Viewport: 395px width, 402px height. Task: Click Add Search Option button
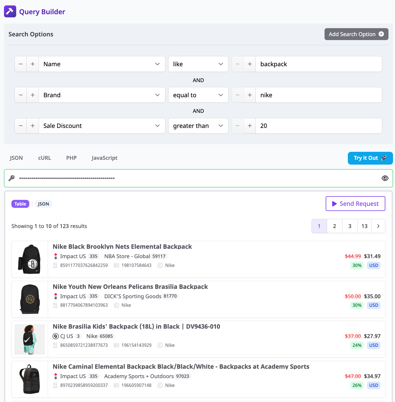(356, 34)
